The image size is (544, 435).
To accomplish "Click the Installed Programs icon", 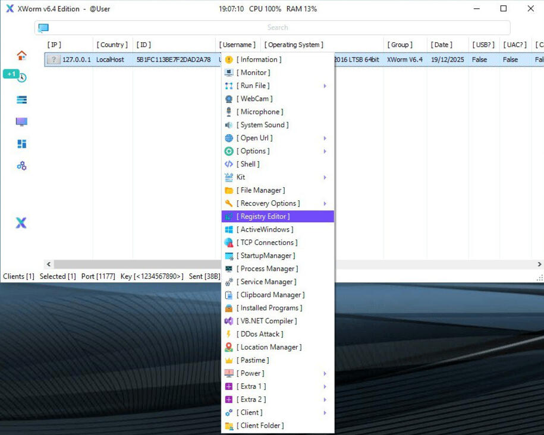I will pos(229,308).
